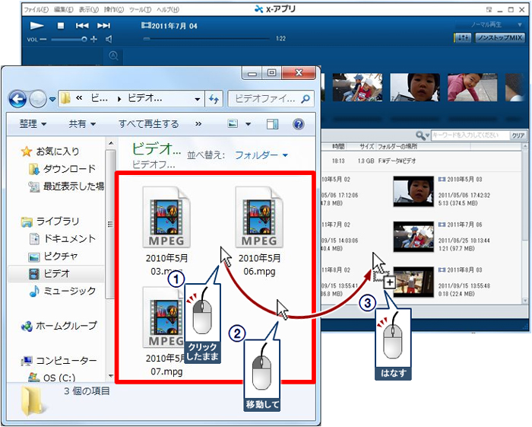Open the 整理 dropdown in the toolbar

[x=33, y=124]
